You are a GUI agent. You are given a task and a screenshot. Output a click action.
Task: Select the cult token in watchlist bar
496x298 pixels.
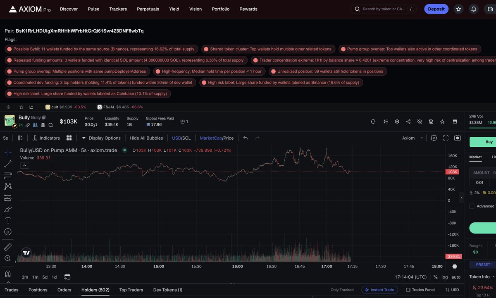66,107
